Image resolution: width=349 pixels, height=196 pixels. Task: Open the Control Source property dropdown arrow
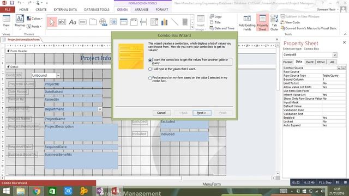(x=339, y=68)
